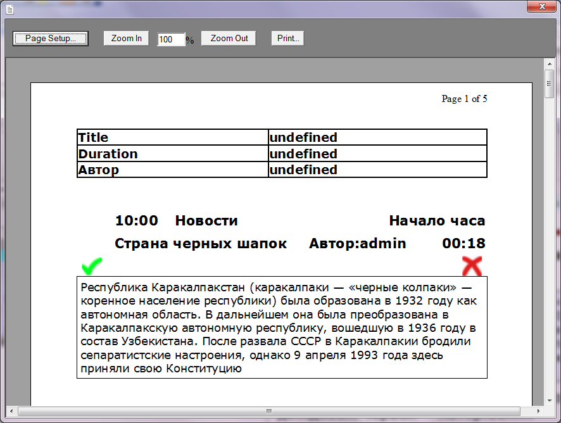Focus the zoom percentage input field

click(171, 39)
